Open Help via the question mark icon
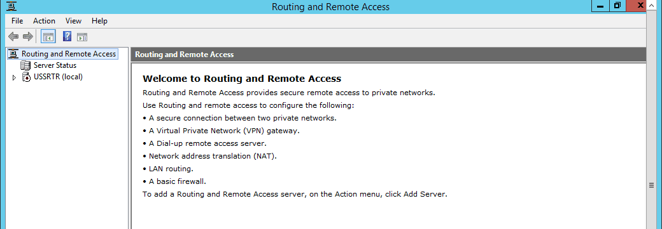662x229 pixels. (x=67, y=37)
